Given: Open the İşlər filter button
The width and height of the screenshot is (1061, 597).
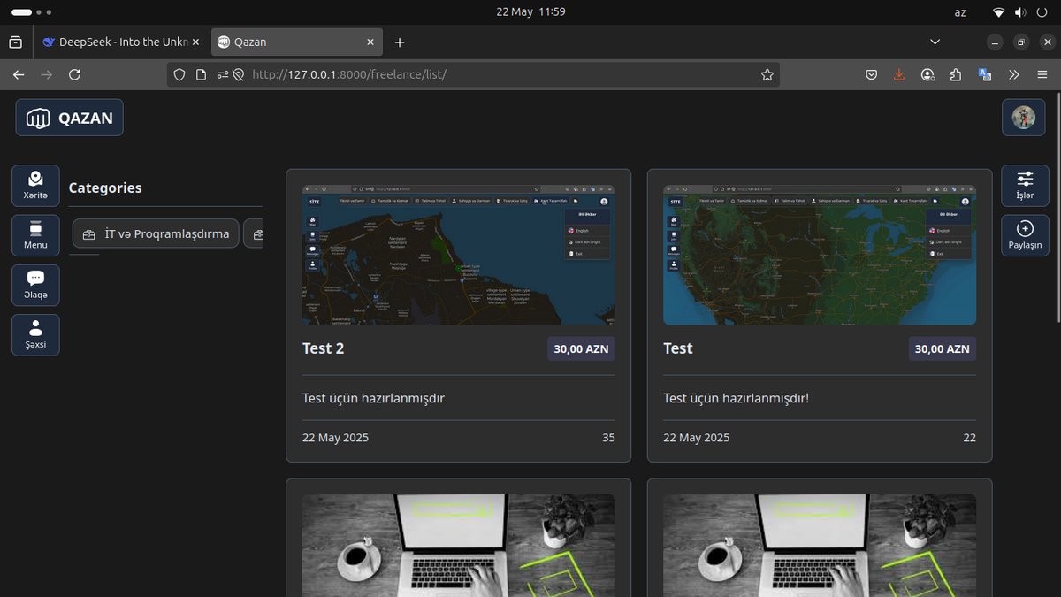Looking at the screenshot, I should click(x=1025, y=186).
